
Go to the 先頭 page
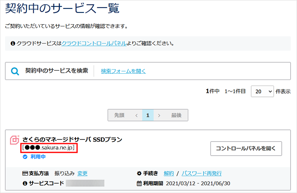click(119, 115)
